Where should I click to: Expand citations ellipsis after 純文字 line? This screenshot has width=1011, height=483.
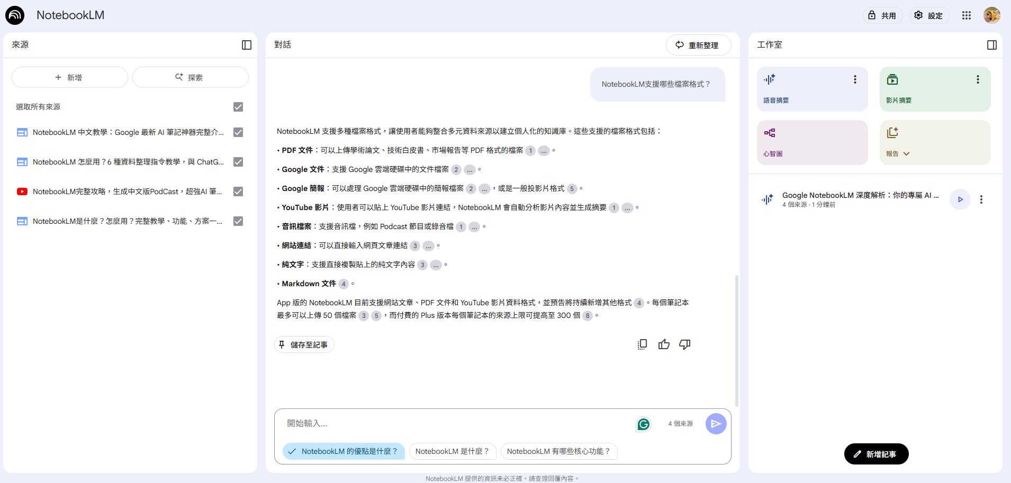point(436,265)
